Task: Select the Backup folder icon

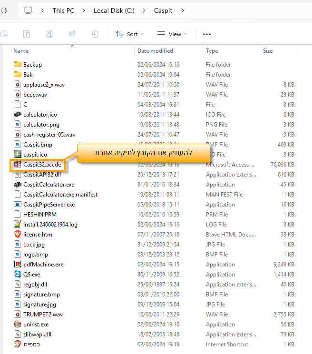Action: pyautogui.click(x=18, y=65)
